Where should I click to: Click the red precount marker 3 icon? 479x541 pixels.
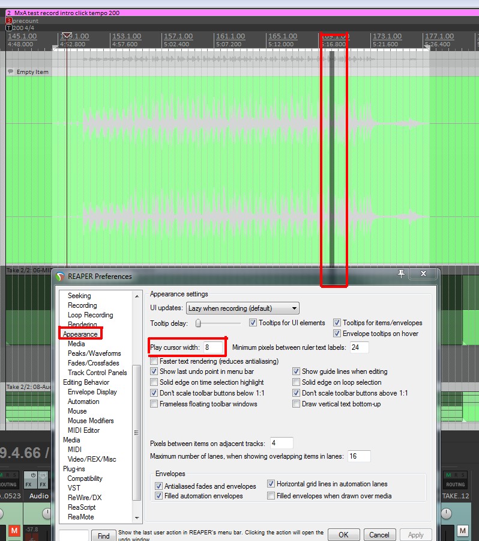pos(8,20)
